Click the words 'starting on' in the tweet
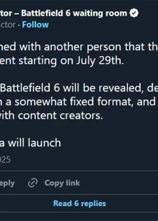158x221 pixels. pos(46,61)
